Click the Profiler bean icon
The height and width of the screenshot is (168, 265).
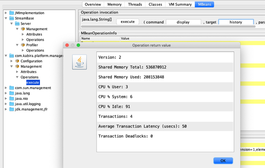23,45
